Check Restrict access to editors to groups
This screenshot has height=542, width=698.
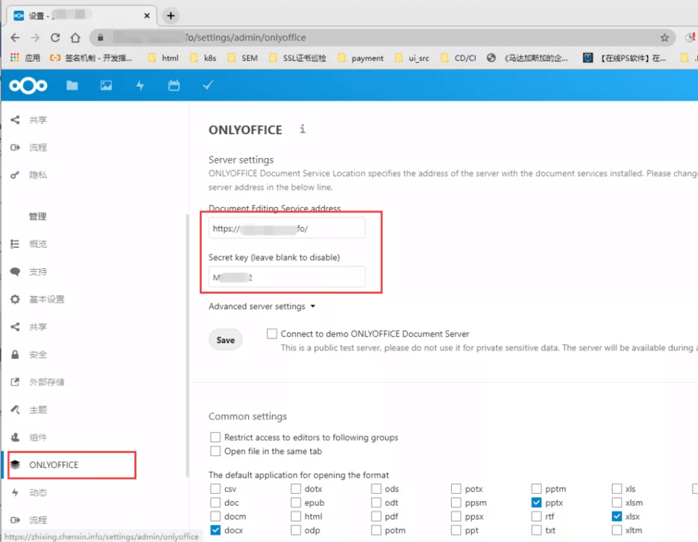[x=215, y=438]
